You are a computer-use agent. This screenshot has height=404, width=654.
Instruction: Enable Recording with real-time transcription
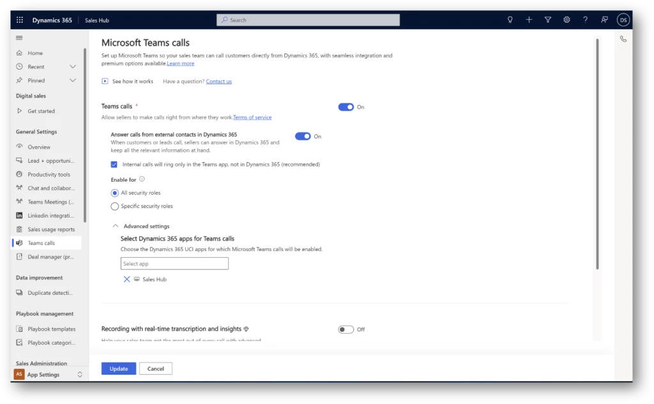click(x=346, y=329)
